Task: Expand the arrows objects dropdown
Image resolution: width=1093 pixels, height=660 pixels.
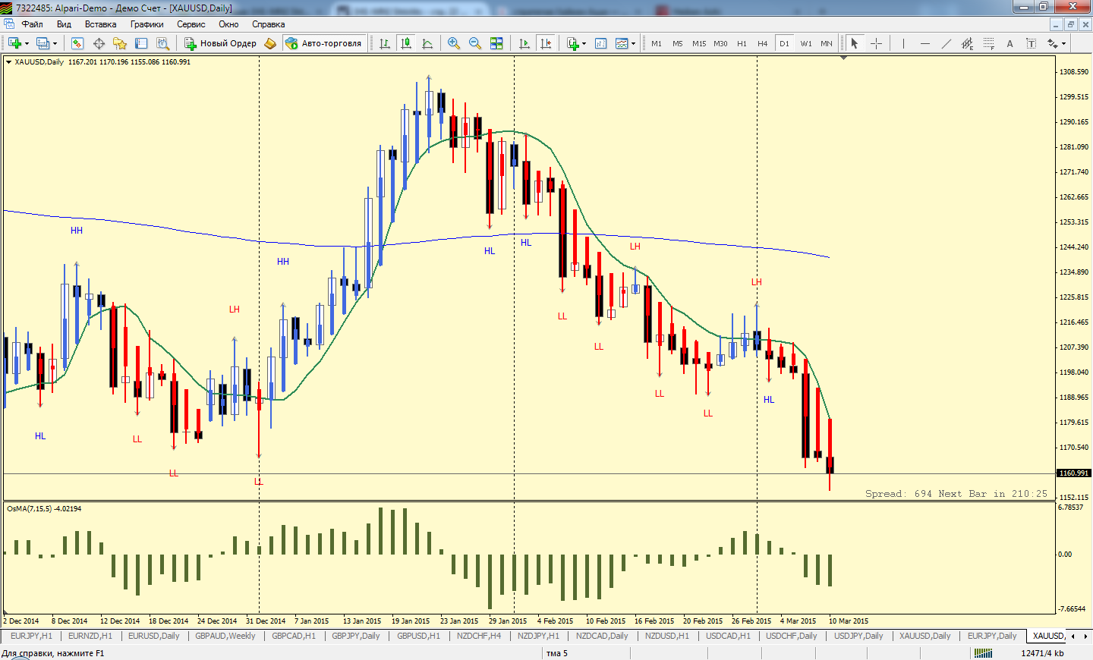Action: pos(1063,43)
